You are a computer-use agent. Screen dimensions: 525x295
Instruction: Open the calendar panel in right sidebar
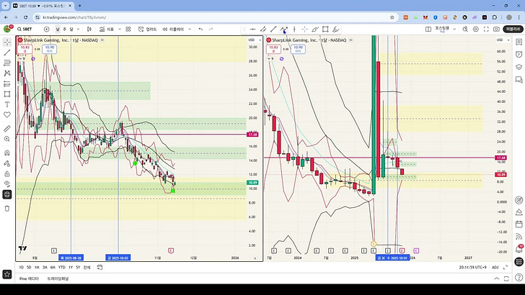click(x=519, y=224)
